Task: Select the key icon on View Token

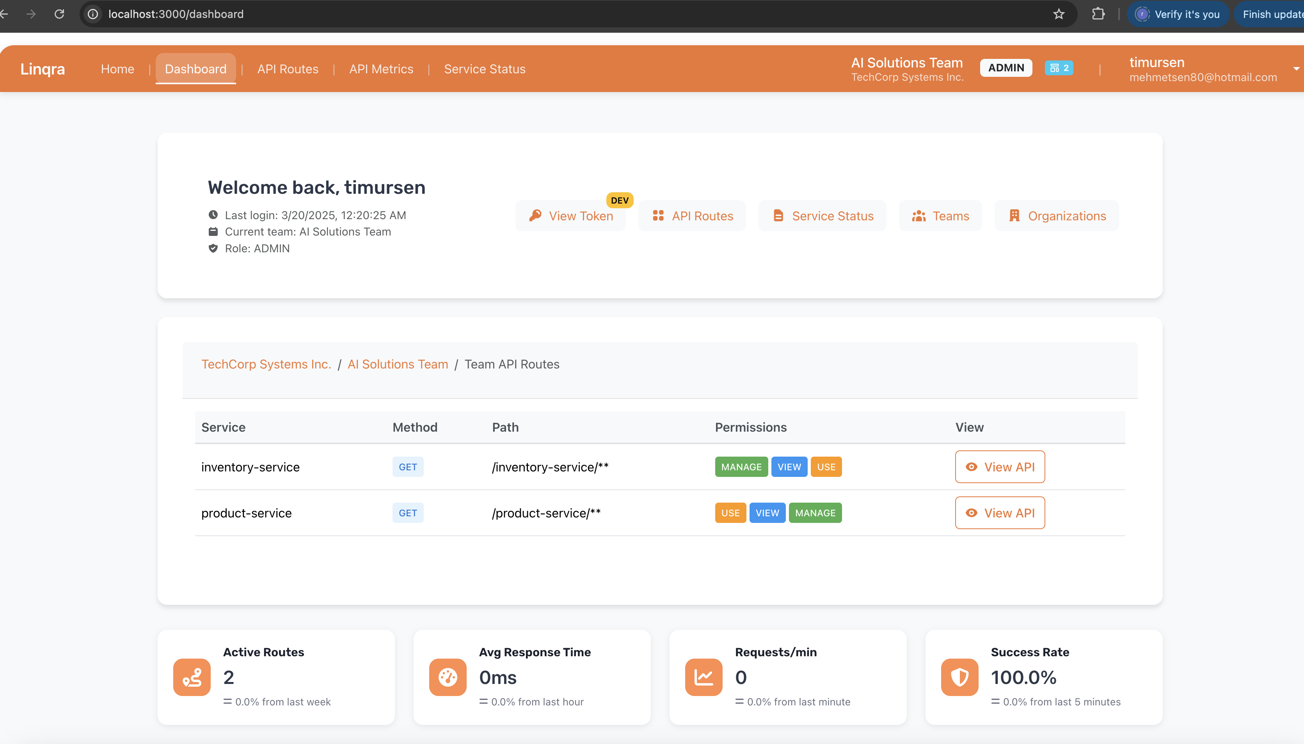Action: (x=535, y=216)
